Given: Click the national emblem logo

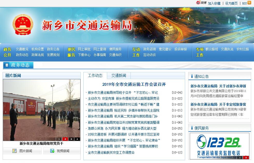Looking at the screenshot, I should [23, 25].
